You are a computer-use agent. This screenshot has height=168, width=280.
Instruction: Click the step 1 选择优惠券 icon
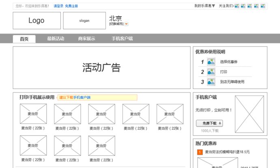click(211, 62)
